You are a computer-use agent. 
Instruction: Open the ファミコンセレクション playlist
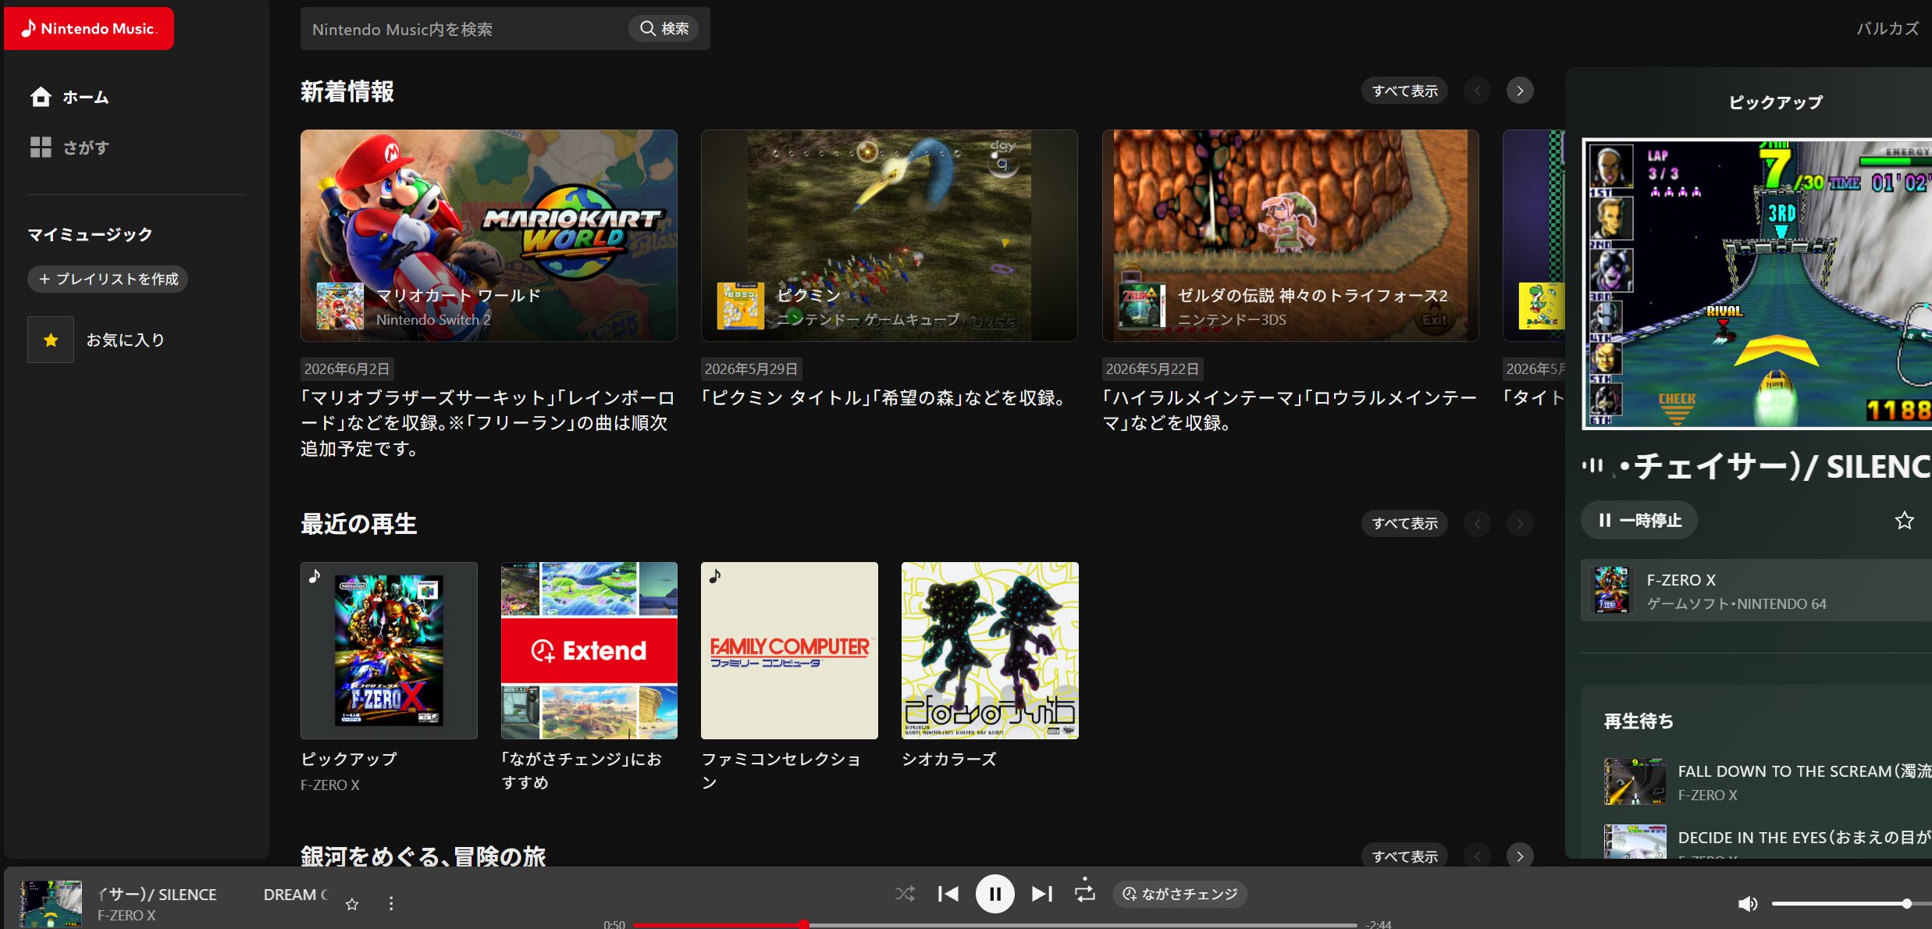coord(789,650)
